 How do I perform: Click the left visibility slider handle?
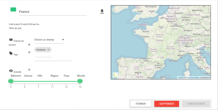[11, 81]
